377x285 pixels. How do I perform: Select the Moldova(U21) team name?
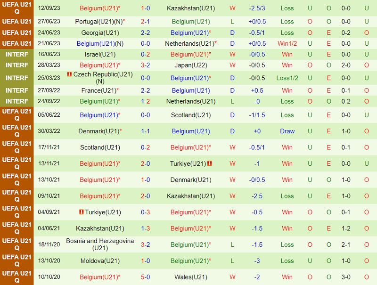point(100,261)
